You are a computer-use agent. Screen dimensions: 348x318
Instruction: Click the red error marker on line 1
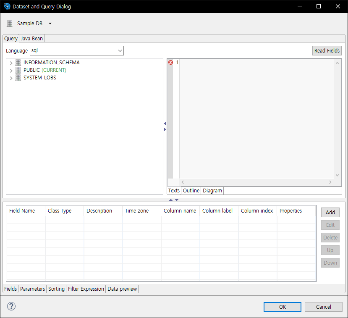tap(170, 63)
